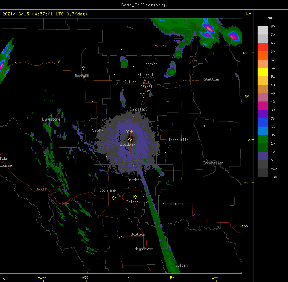This screenshot has width=288, height=282.
Task: Select the Lacombe city label
Action: 150,64
